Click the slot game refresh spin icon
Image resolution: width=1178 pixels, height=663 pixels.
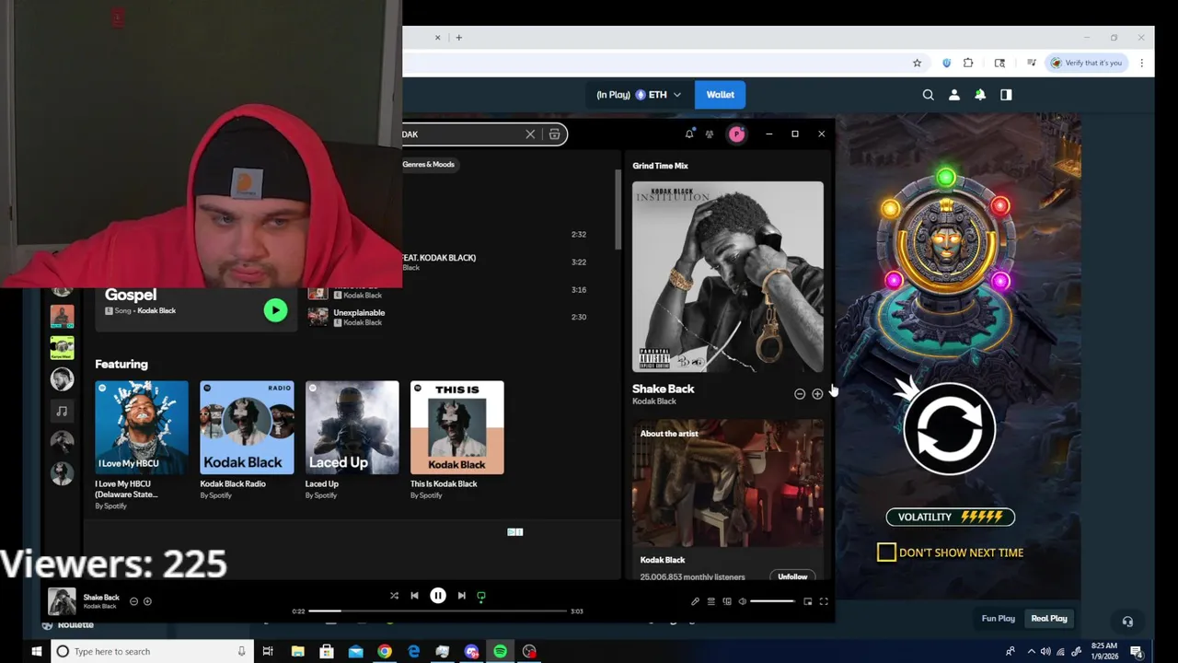[950, 429]
